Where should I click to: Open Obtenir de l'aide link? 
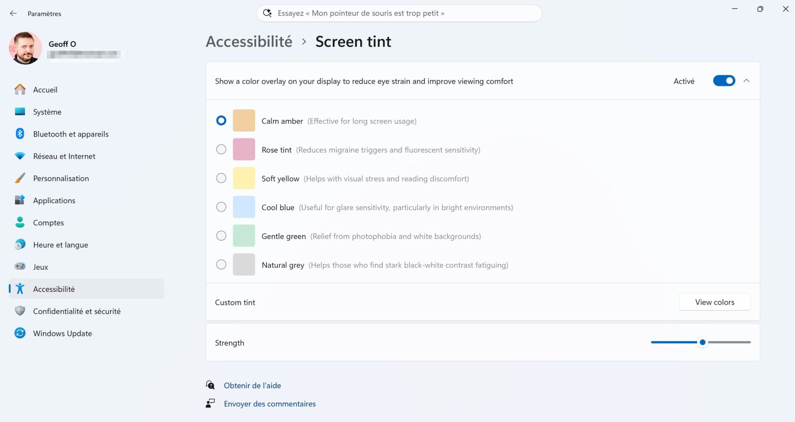click(253, 385)
